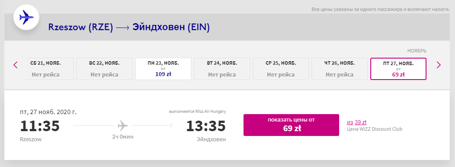Click the НОЯБРЬ month label

[417, 51]
